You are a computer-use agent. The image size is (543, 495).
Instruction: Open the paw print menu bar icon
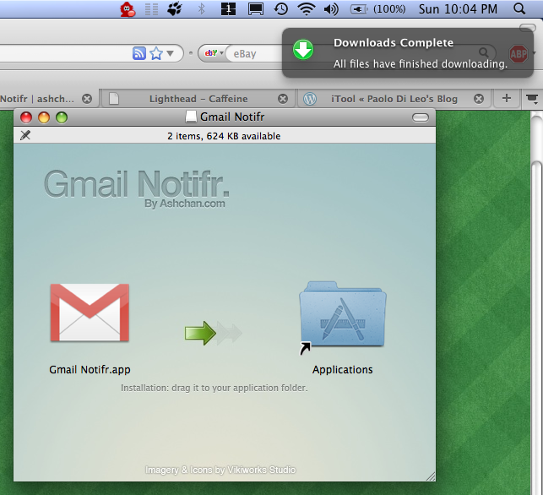point(175,9)
